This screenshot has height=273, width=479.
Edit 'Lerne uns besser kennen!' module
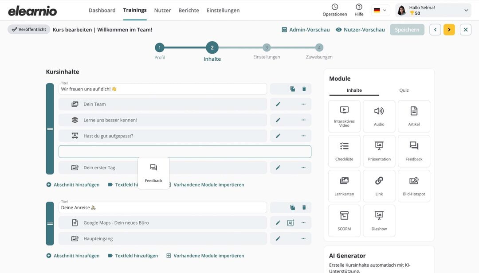[278, 120]
